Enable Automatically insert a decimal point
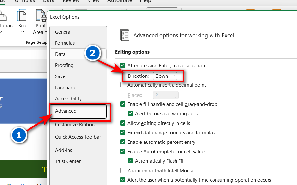 tap(123, 85)
